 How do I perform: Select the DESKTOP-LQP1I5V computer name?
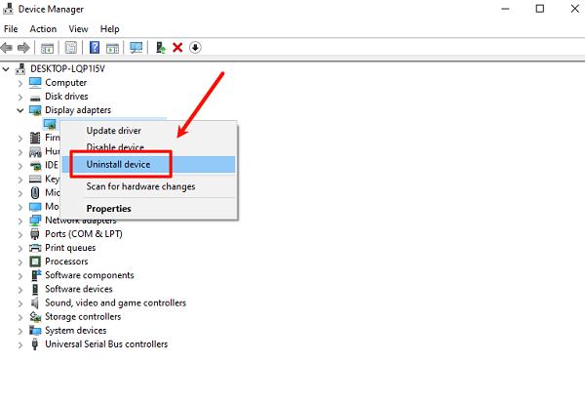pos(67,68)
